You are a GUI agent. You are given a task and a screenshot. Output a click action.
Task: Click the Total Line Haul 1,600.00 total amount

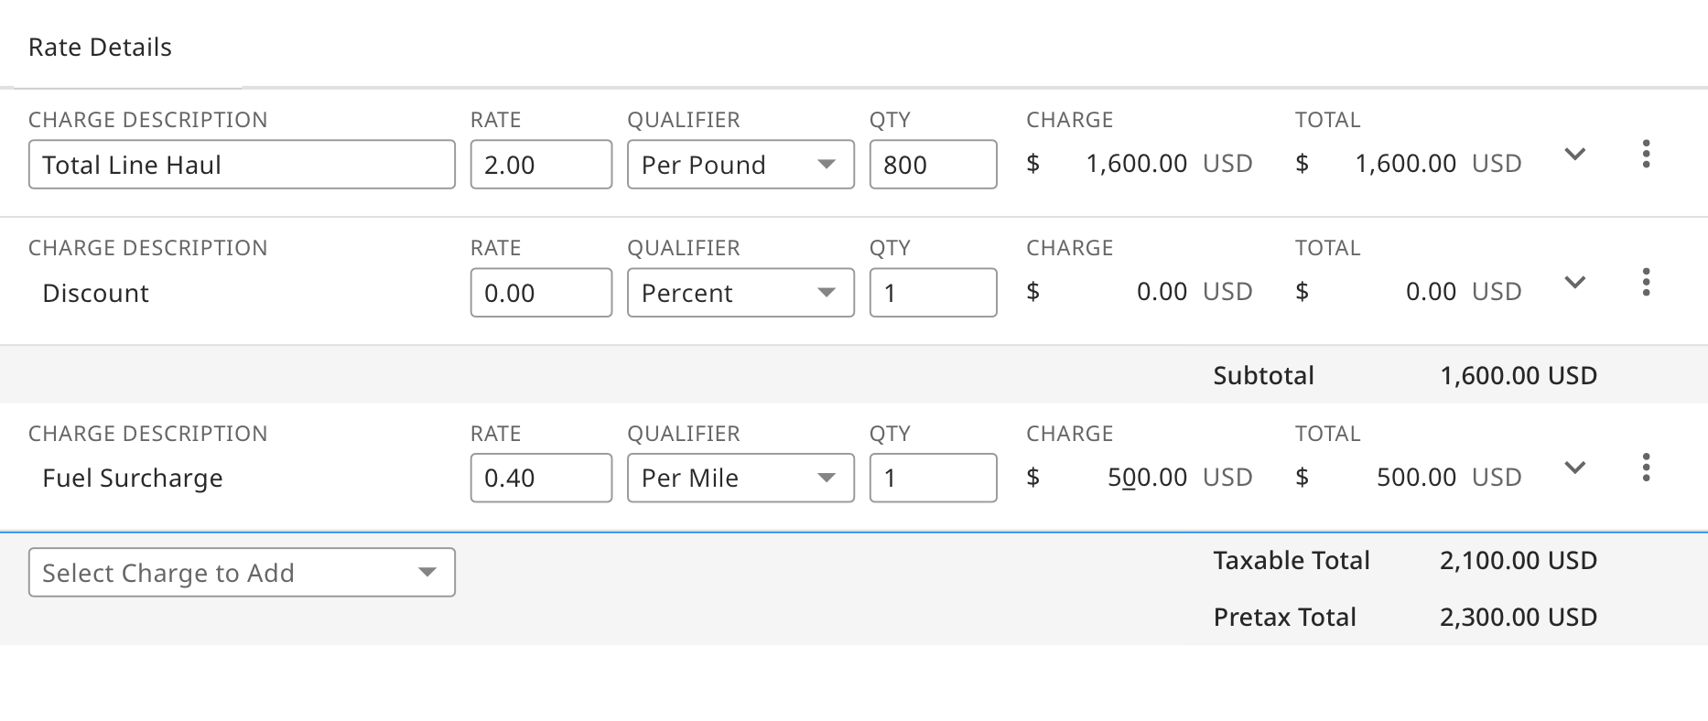1405,164
